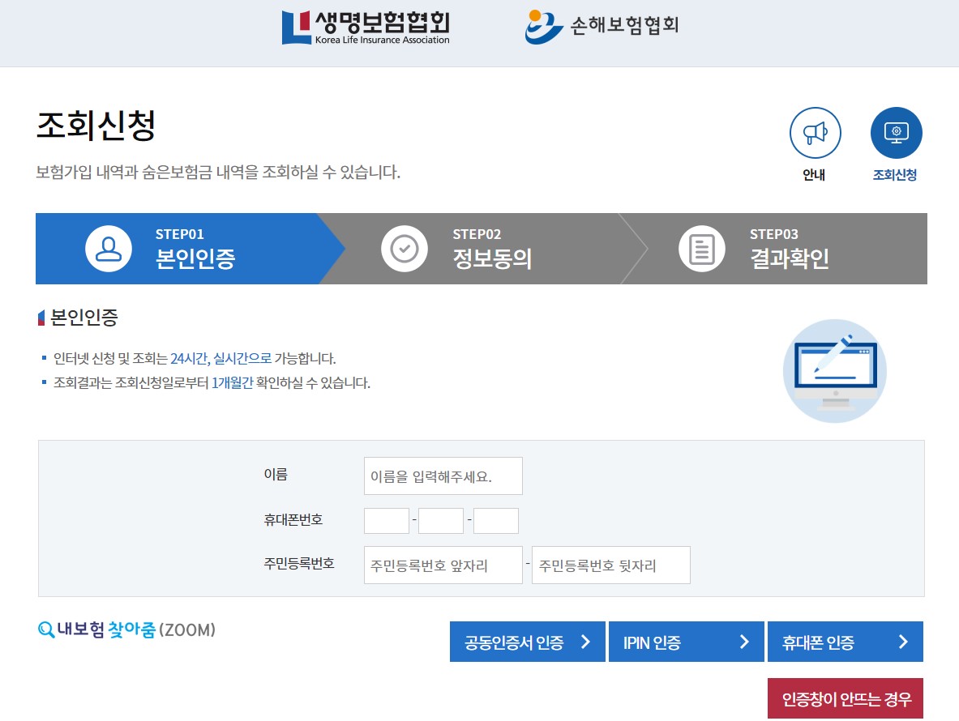Image resolution: width=959 pixels, height=721 pixels.
Task: Click the last 휴대폰번호 box
Action: tap(495, 521)
